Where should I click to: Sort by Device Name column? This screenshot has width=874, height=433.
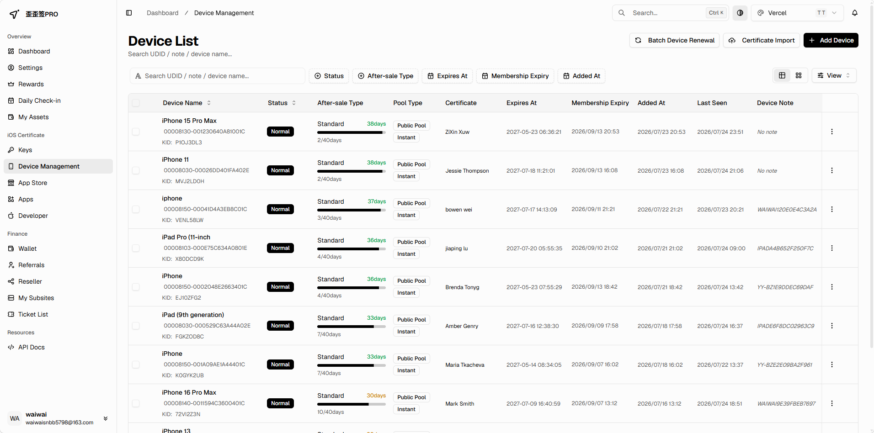(x=187, y=103)
